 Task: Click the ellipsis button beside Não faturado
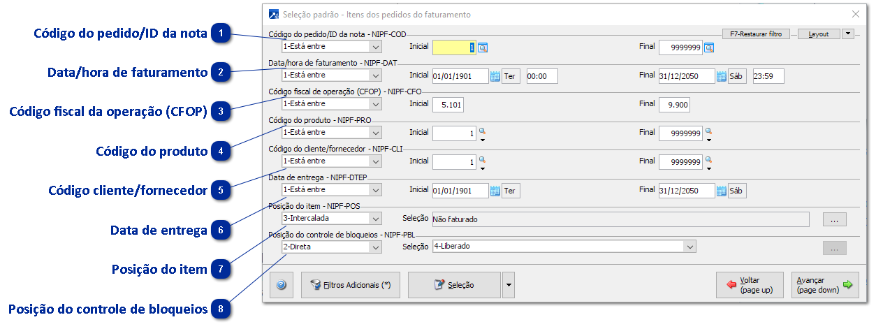point(834,219)
